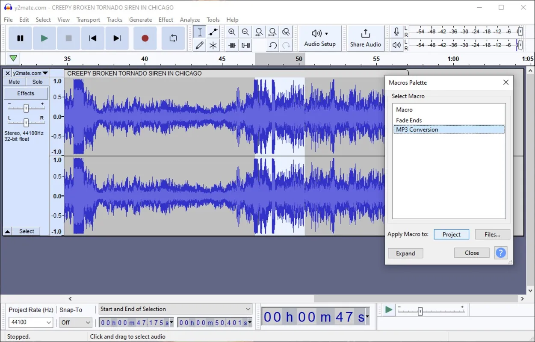Click the Play-at-Speed green button
The width and height of the screenshot is (535, 342).
click(388, 310)
